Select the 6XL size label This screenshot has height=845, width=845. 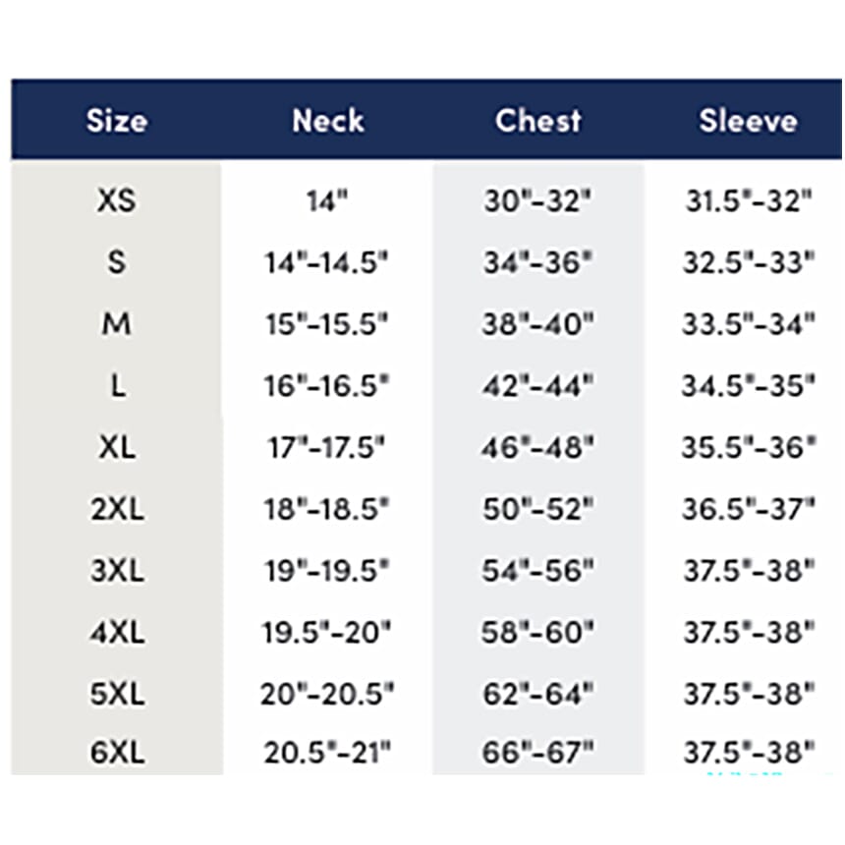pyautogui.click(x=117, y=753)
